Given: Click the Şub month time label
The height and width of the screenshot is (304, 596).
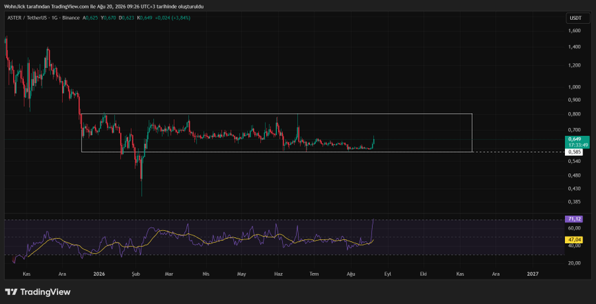Looking at the screenshot, I should (x=136, y=274).
